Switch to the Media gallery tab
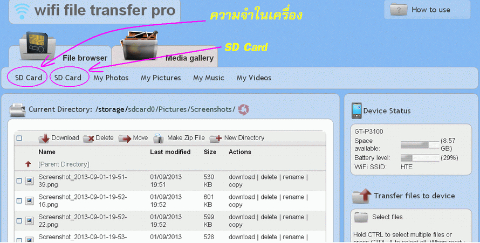This screenshot has width=480, height=243. click(x=189, y=58)
